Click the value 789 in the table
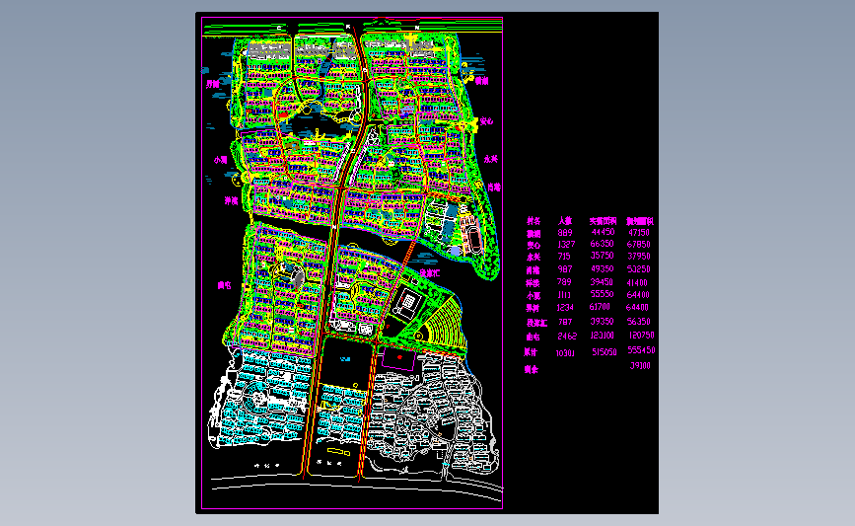This screenshot has width=855, height=526. point(564,282)
